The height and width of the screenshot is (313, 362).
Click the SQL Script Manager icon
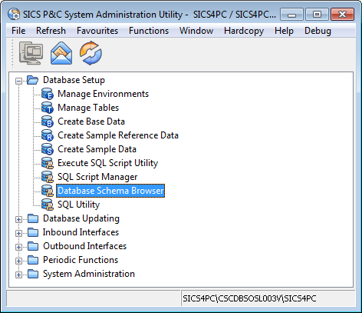coord(48,177)
